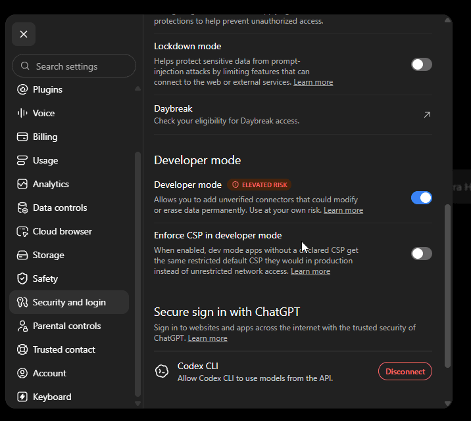Click the 'Codex CLI' title text

pos(197,366)
